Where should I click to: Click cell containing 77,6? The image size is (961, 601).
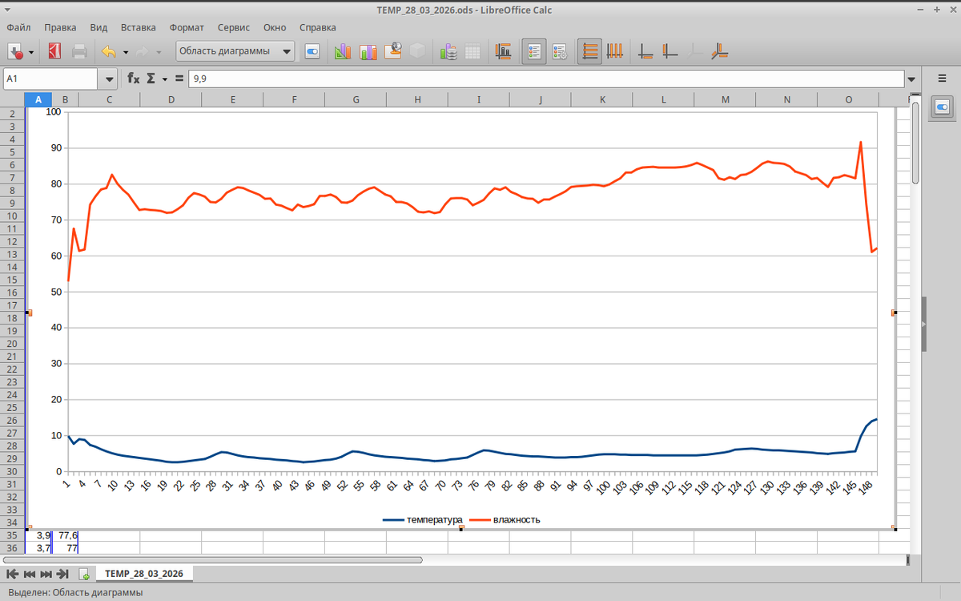pyautogui.click(x=66, y=535)
